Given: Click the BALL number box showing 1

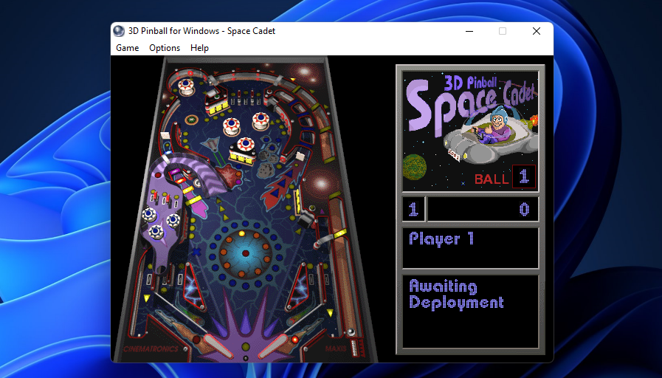Looking at the screenshot, I should tap(523, 176).
